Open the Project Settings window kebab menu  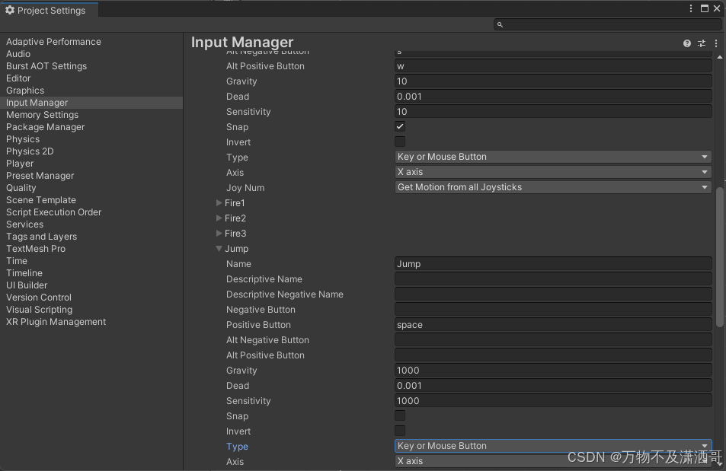click(691, 8)
